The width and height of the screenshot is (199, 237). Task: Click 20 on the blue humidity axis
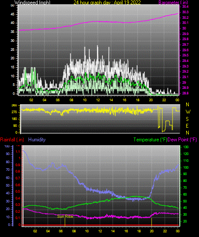[x=8, y=209]
